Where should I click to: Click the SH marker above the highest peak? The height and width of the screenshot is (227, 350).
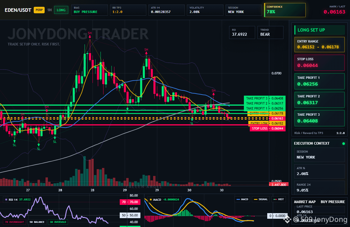[90, 33]
